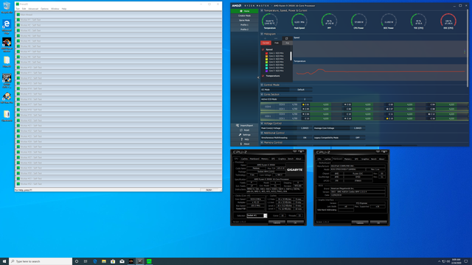The image size is (472, 265).
Task: Click Reset in Ryzen Master sidebar
Action: pyautogui.click(x=244, y=130)
